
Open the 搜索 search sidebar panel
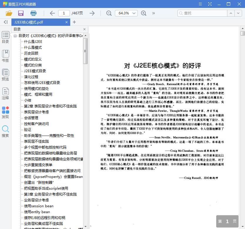6,131
